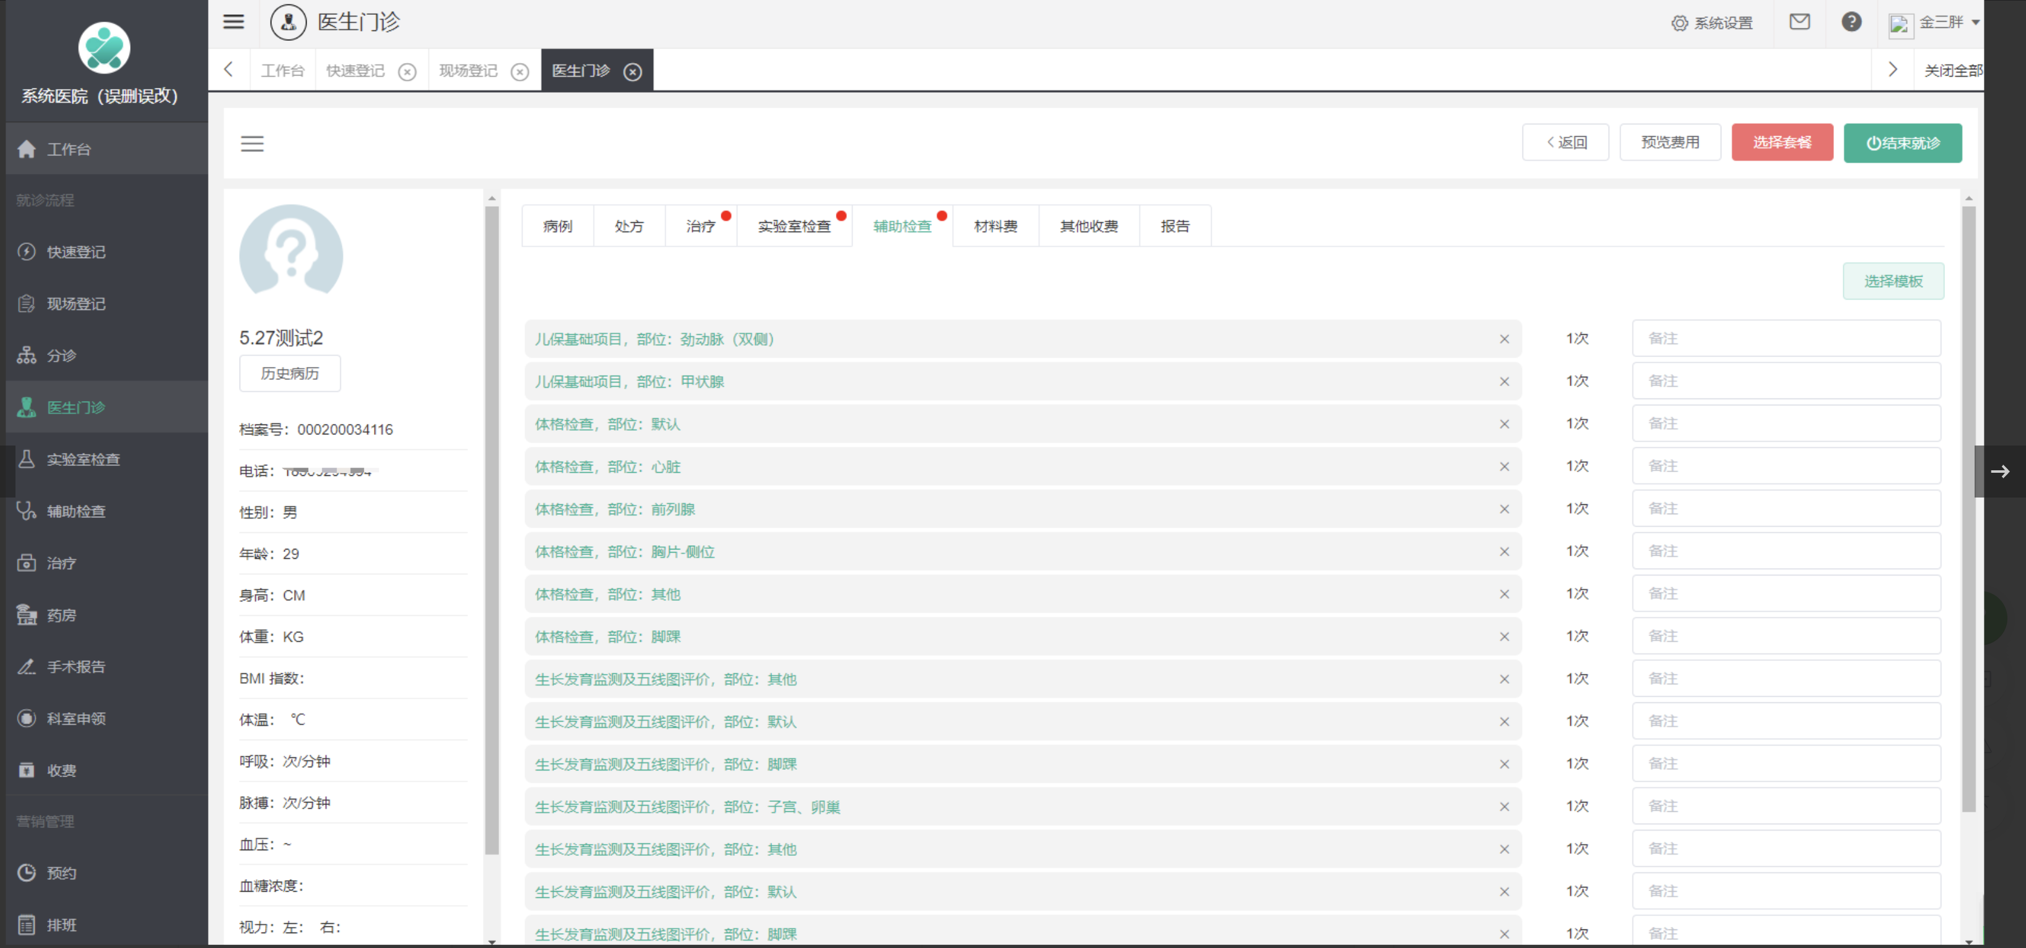Open 治疗 in sidebar menu
Image resolution: width=2026 pixels, height=948 pixels.
(107, 563)
